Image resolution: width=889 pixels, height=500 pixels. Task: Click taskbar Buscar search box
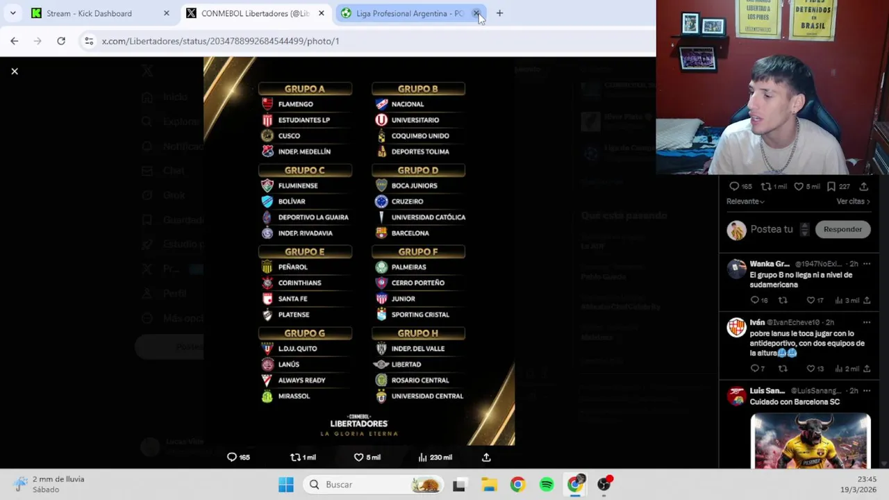point(374,485)
